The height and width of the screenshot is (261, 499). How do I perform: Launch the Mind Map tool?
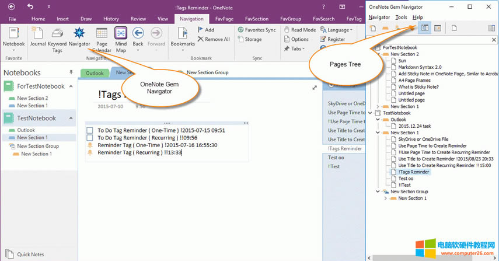[120, 37]
